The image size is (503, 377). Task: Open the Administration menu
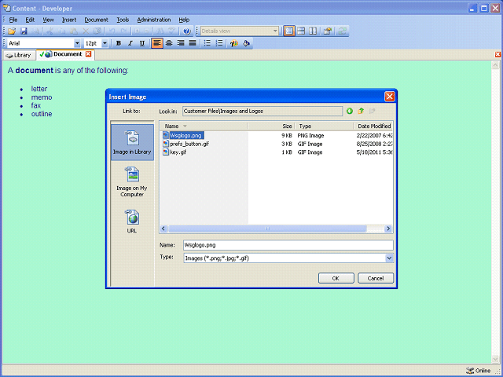coord(154,20)
